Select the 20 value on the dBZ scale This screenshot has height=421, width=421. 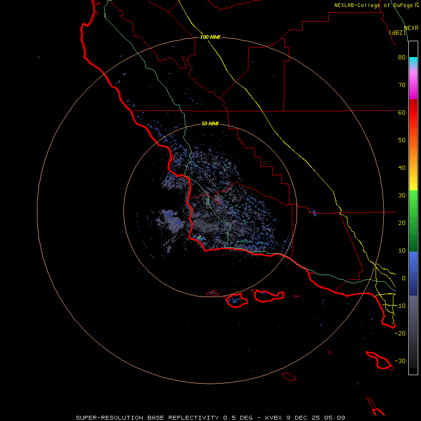(402, 223)
